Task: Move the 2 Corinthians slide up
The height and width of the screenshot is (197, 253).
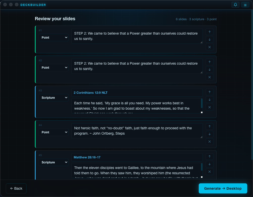Action: pyautogui.click(x=209, y=92)
